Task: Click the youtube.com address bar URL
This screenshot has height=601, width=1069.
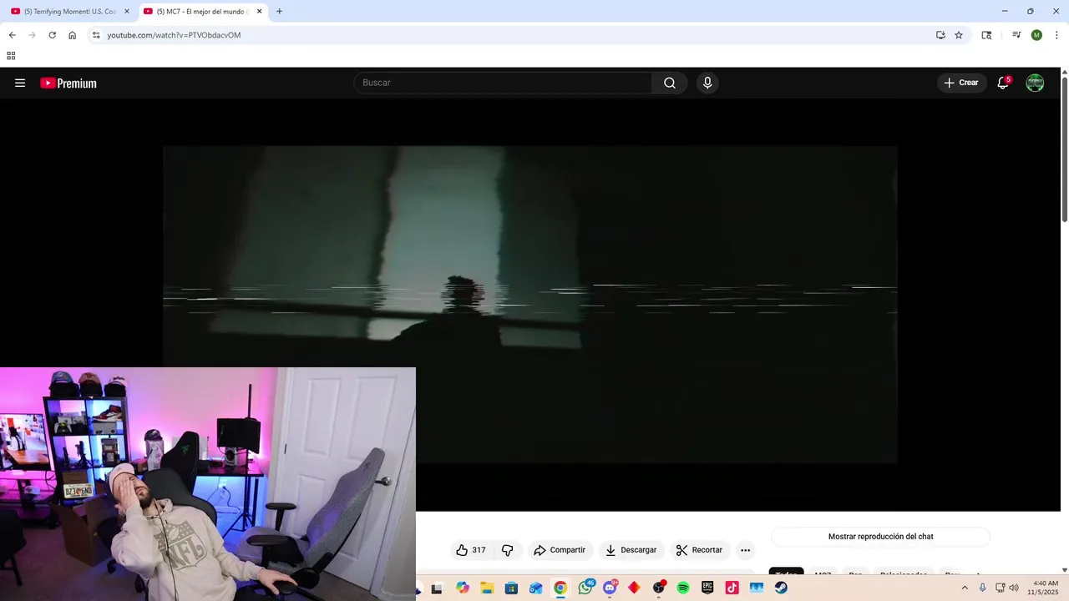Action: (174, 35)
